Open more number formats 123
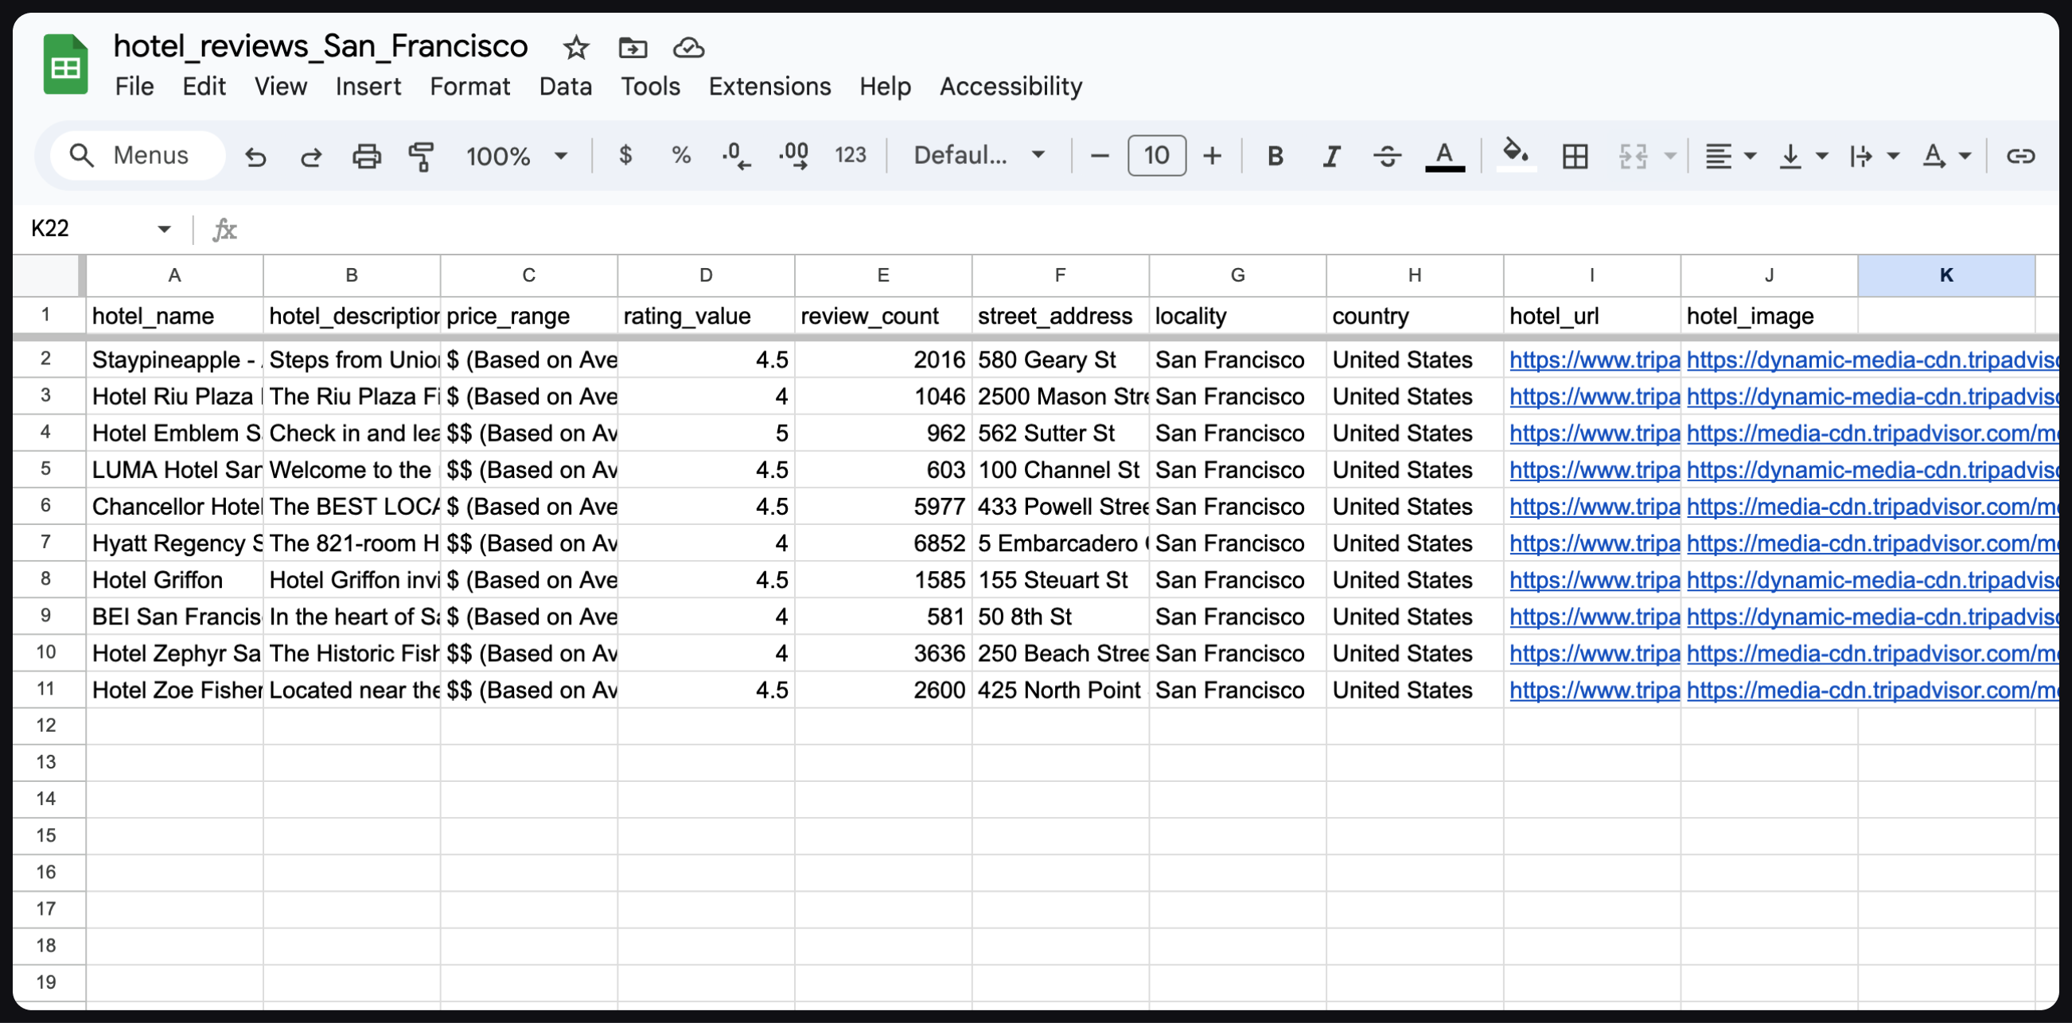The image size is (2072, 1023). [x=850, y=155]
